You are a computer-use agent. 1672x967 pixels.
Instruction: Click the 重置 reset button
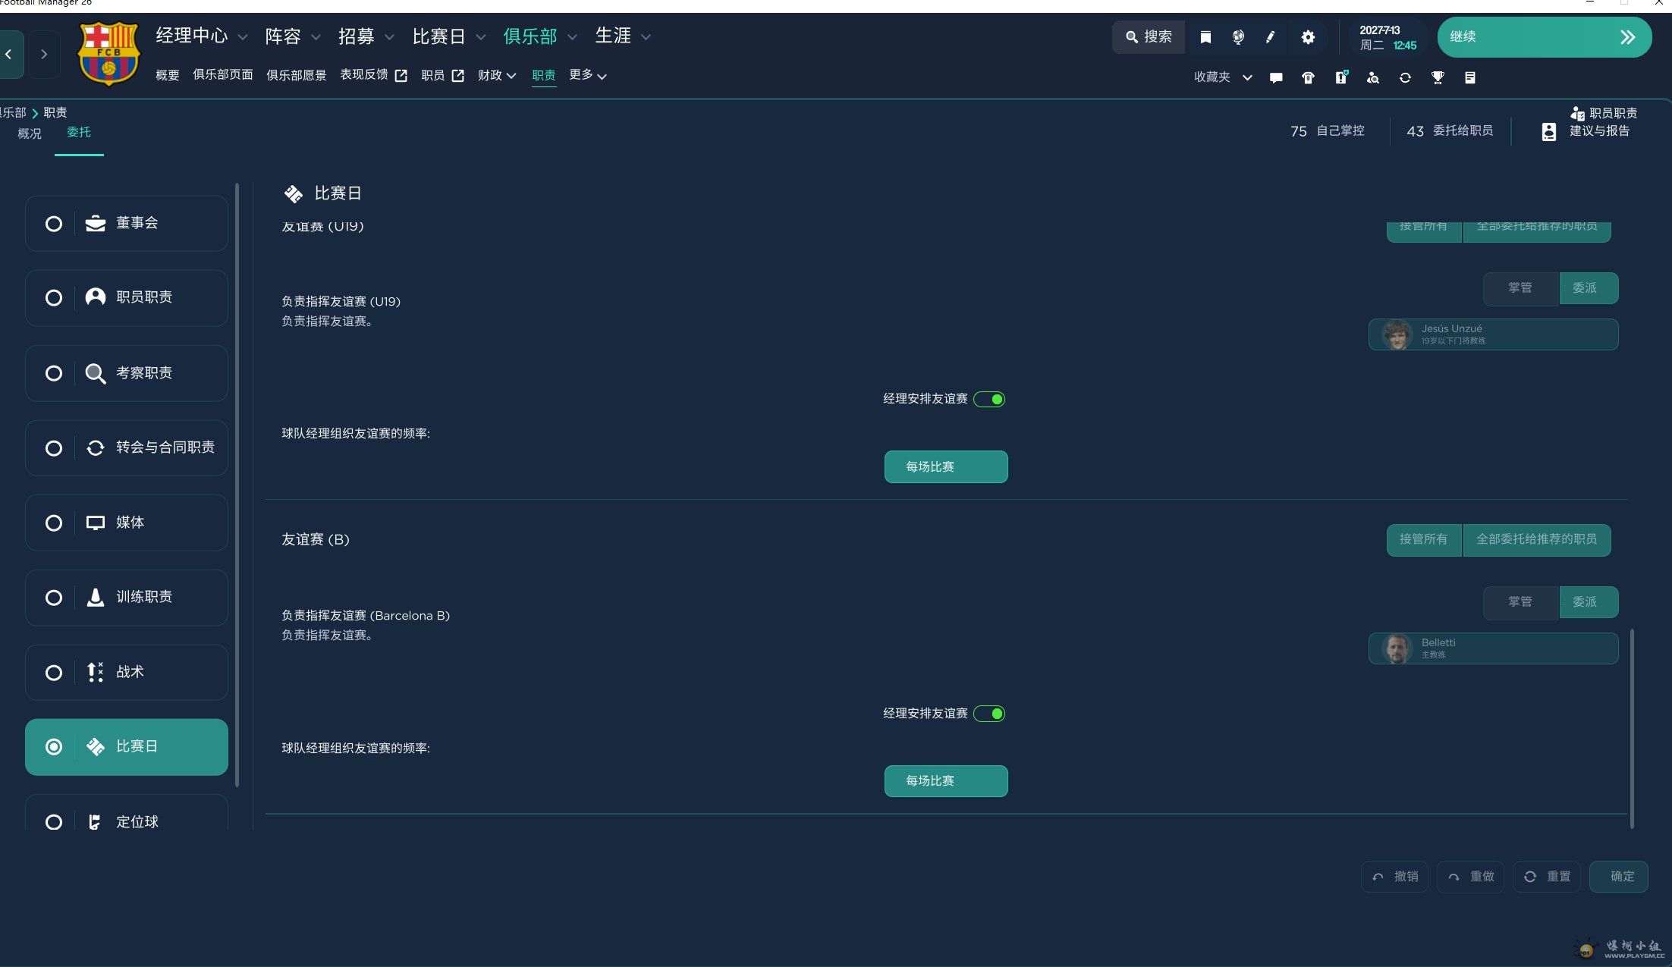(x=1547, y=877)
